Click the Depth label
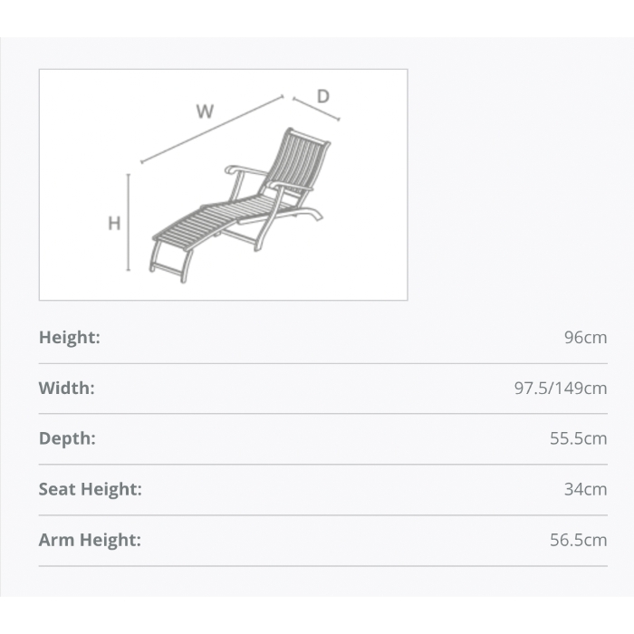Image resolution: width=634 pixels, height=634 pixels. 67,438
